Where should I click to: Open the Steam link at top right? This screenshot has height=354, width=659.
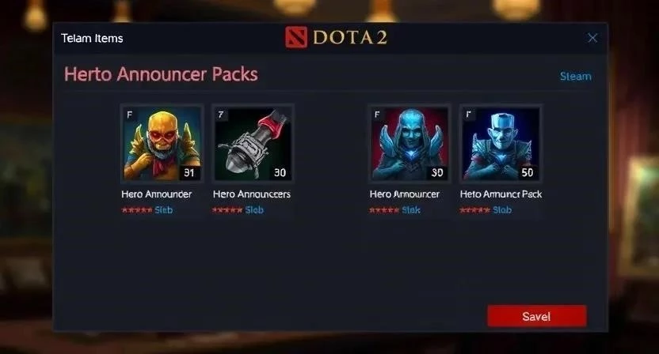(575, 77)
